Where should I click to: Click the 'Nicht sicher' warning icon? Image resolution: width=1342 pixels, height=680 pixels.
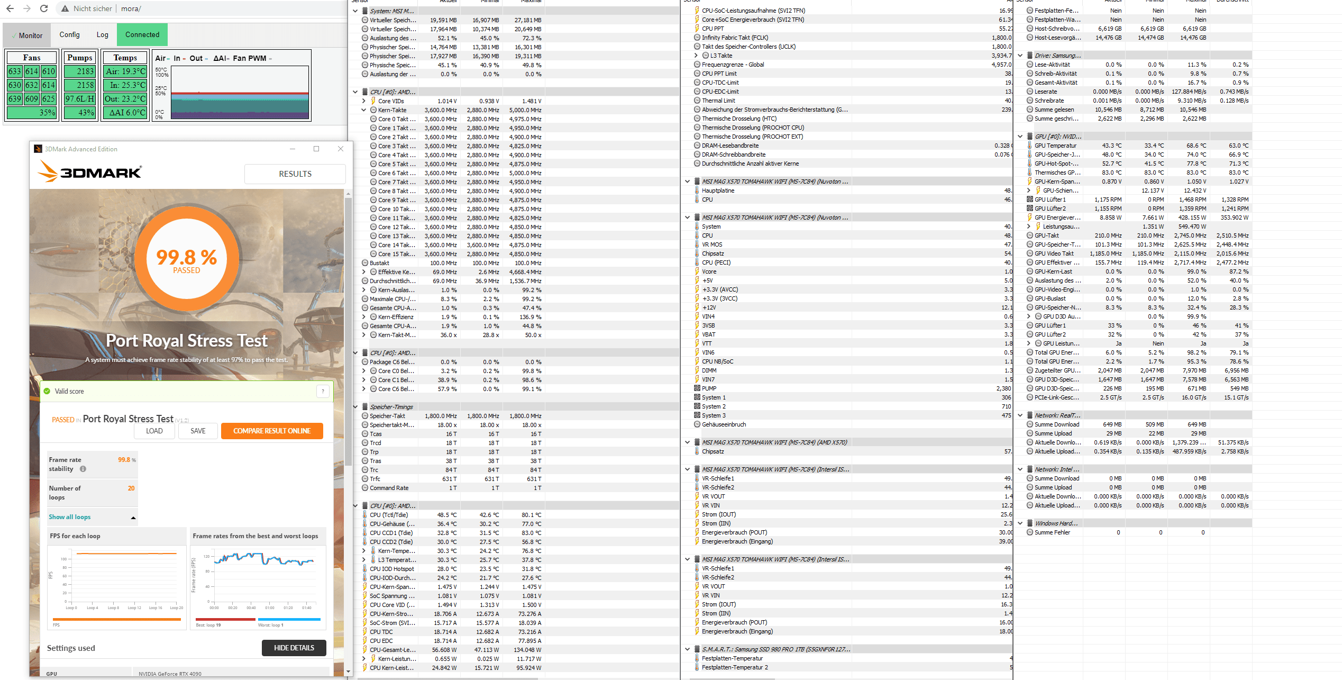65,8
